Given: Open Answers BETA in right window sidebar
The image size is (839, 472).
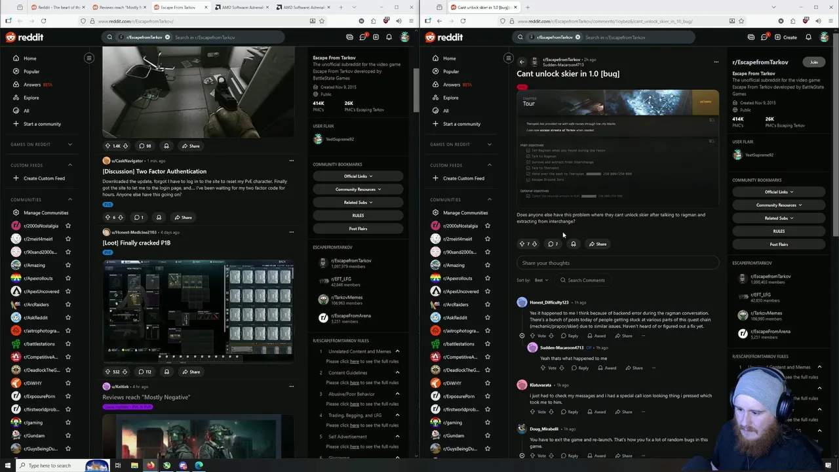Looking at the screenshot, I should (459, 85).
